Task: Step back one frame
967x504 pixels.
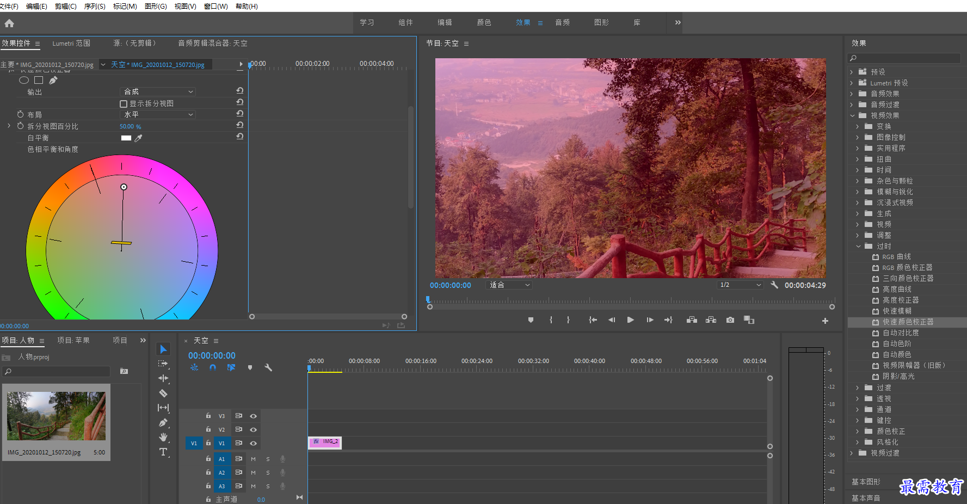Action: (612, 320)
